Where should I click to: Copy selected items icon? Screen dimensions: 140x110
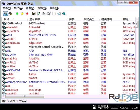(x=44, y=14)
